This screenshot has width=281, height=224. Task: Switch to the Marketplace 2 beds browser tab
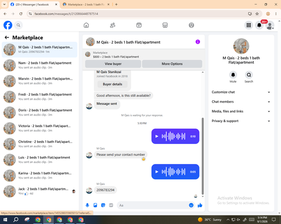[86, 4]
